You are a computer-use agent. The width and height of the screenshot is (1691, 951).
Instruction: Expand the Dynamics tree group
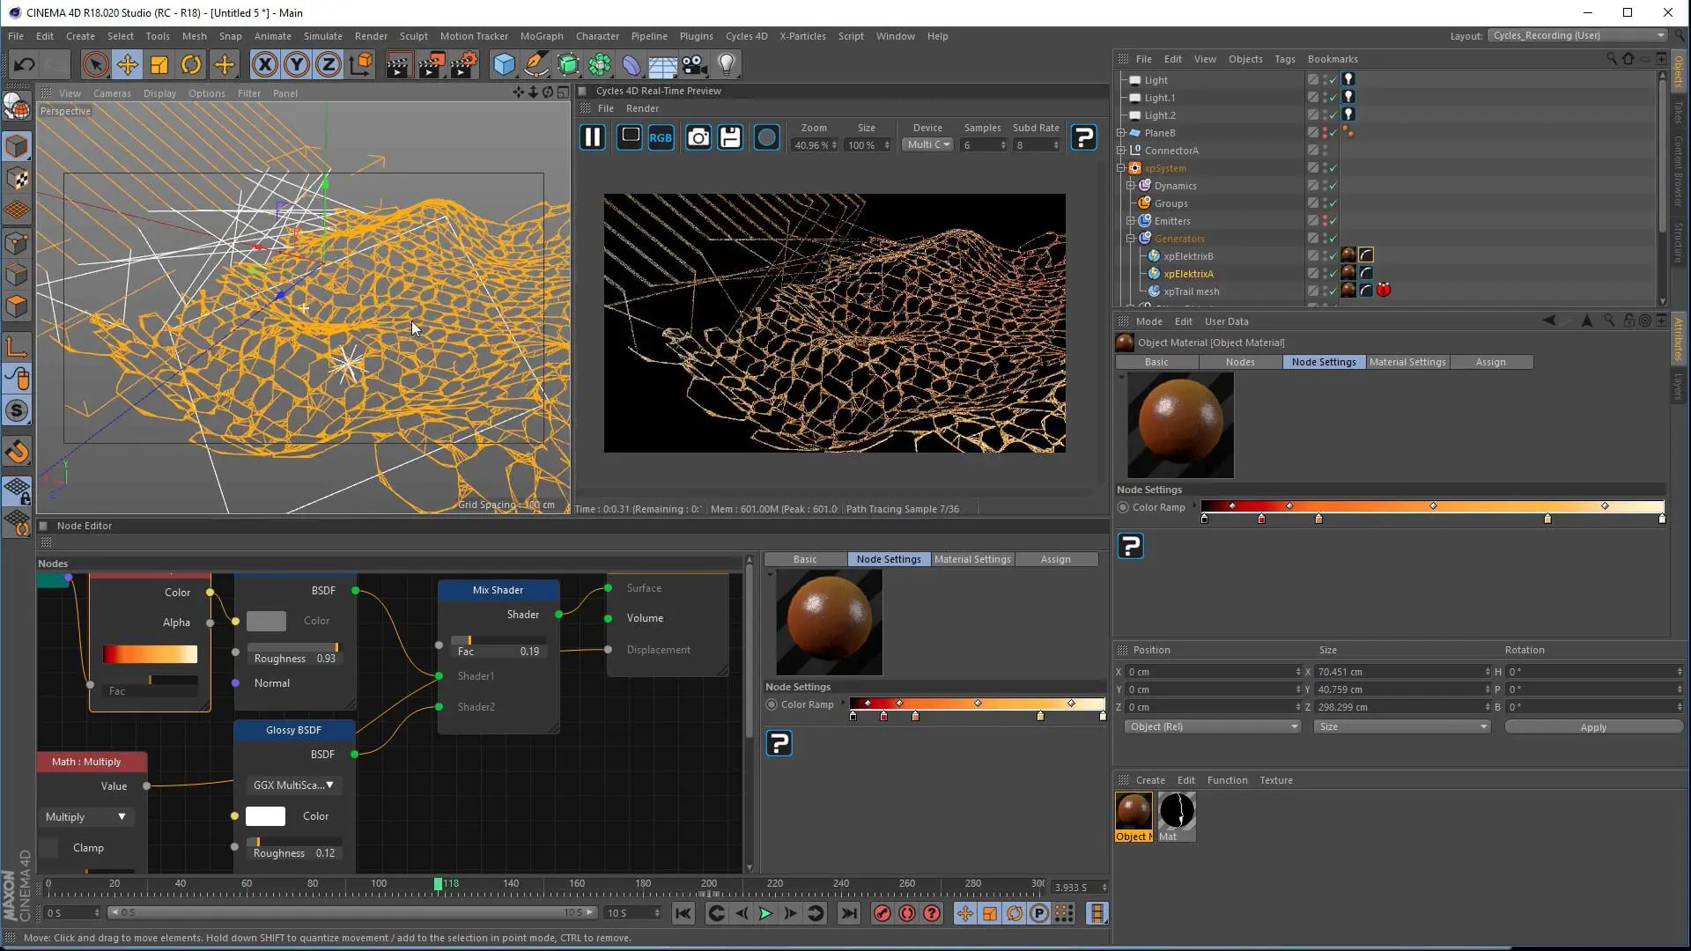[1131, 186]
